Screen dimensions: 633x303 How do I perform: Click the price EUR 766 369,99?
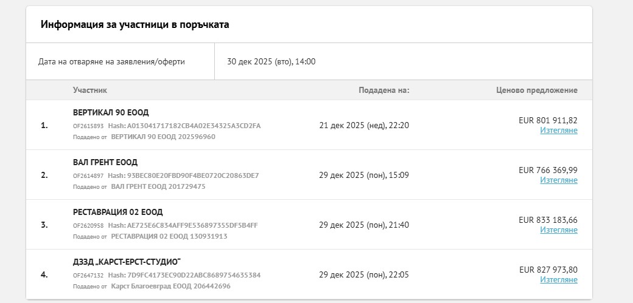548,170
